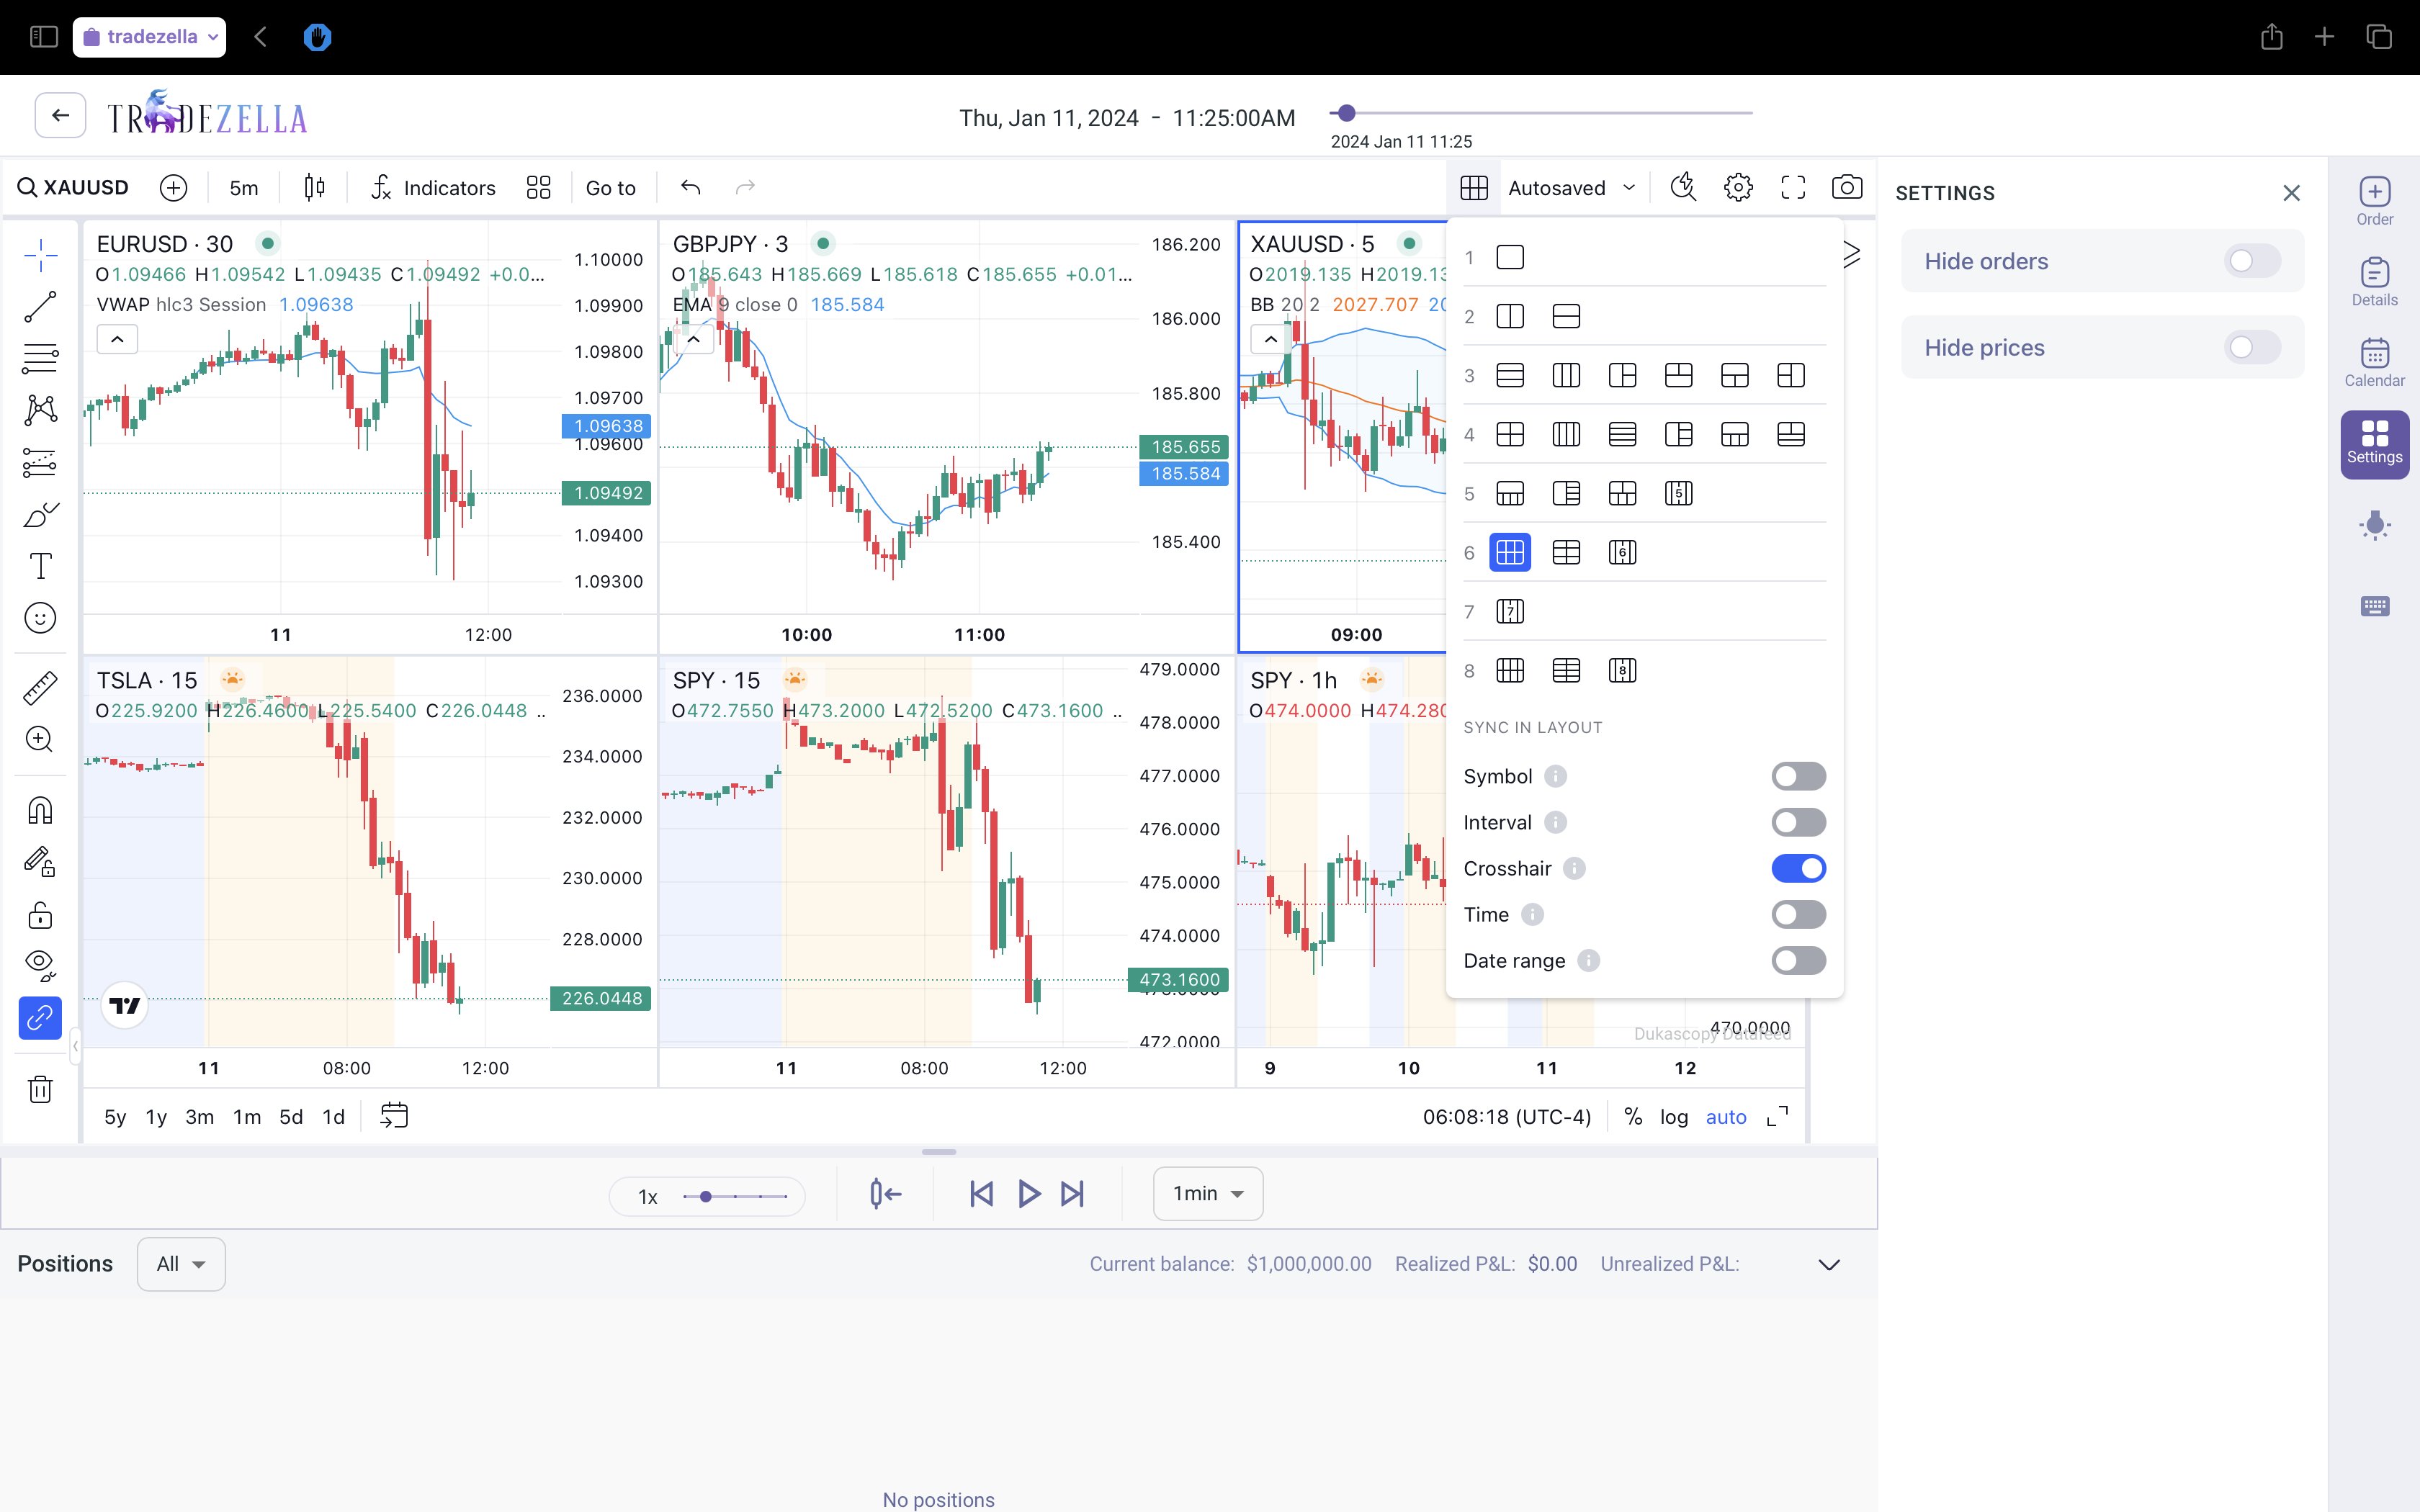
Task: Click the keyboard shortcuts icon in sidebar
Action: (x=2374, y=606)
